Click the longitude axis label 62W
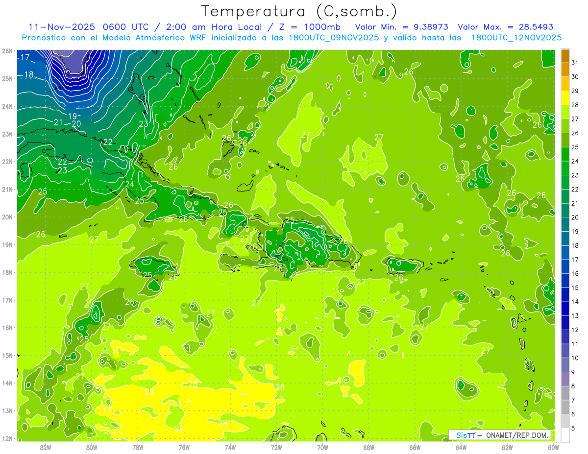The image size is (588, 454). pos(507,447)
